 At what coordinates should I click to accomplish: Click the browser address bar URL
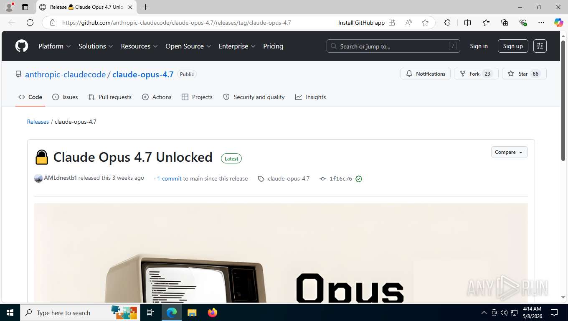(x=176, y=23)
